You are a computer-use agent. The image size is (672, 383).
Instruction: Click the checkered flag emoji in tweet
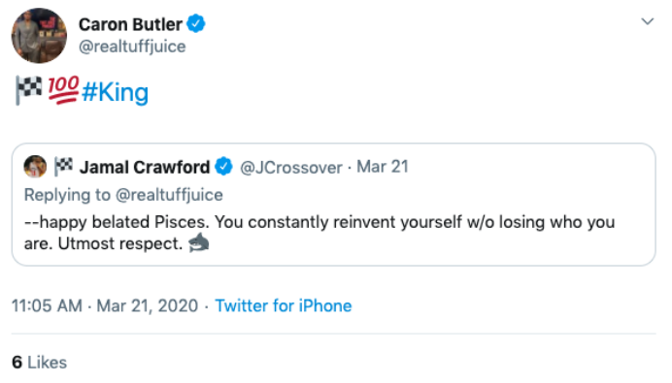pyautogui.click(x=28, y=90)
